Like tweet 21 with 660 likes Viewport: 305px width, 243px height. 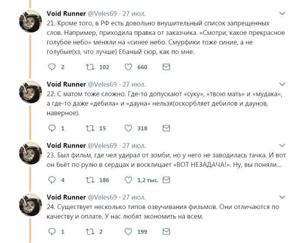(129, 67)
